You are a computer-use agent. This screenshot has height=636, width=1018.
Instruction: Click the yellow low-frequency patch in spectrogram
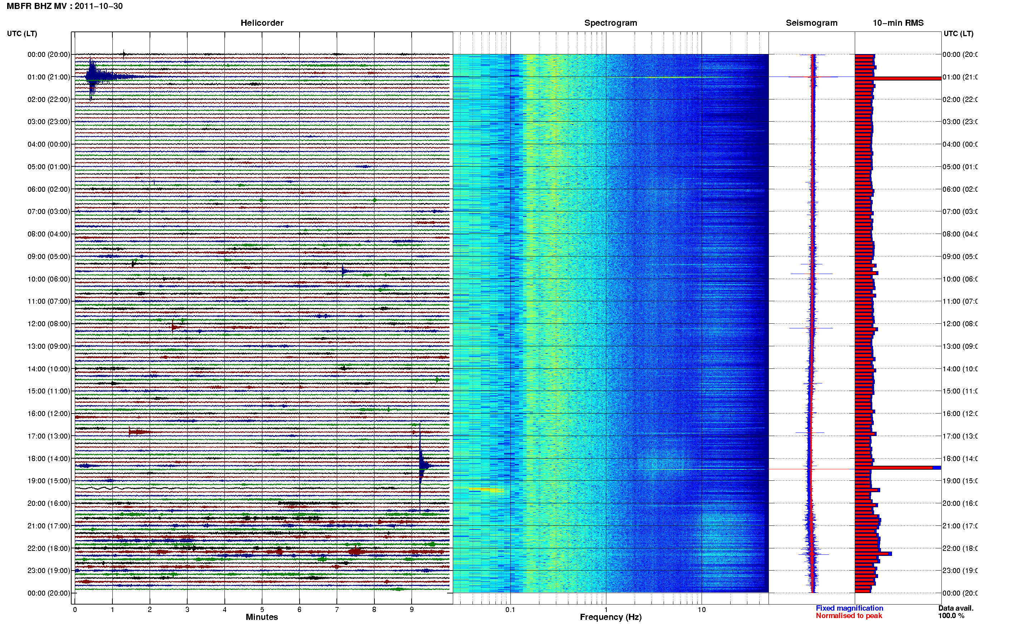tap(486, 490)
